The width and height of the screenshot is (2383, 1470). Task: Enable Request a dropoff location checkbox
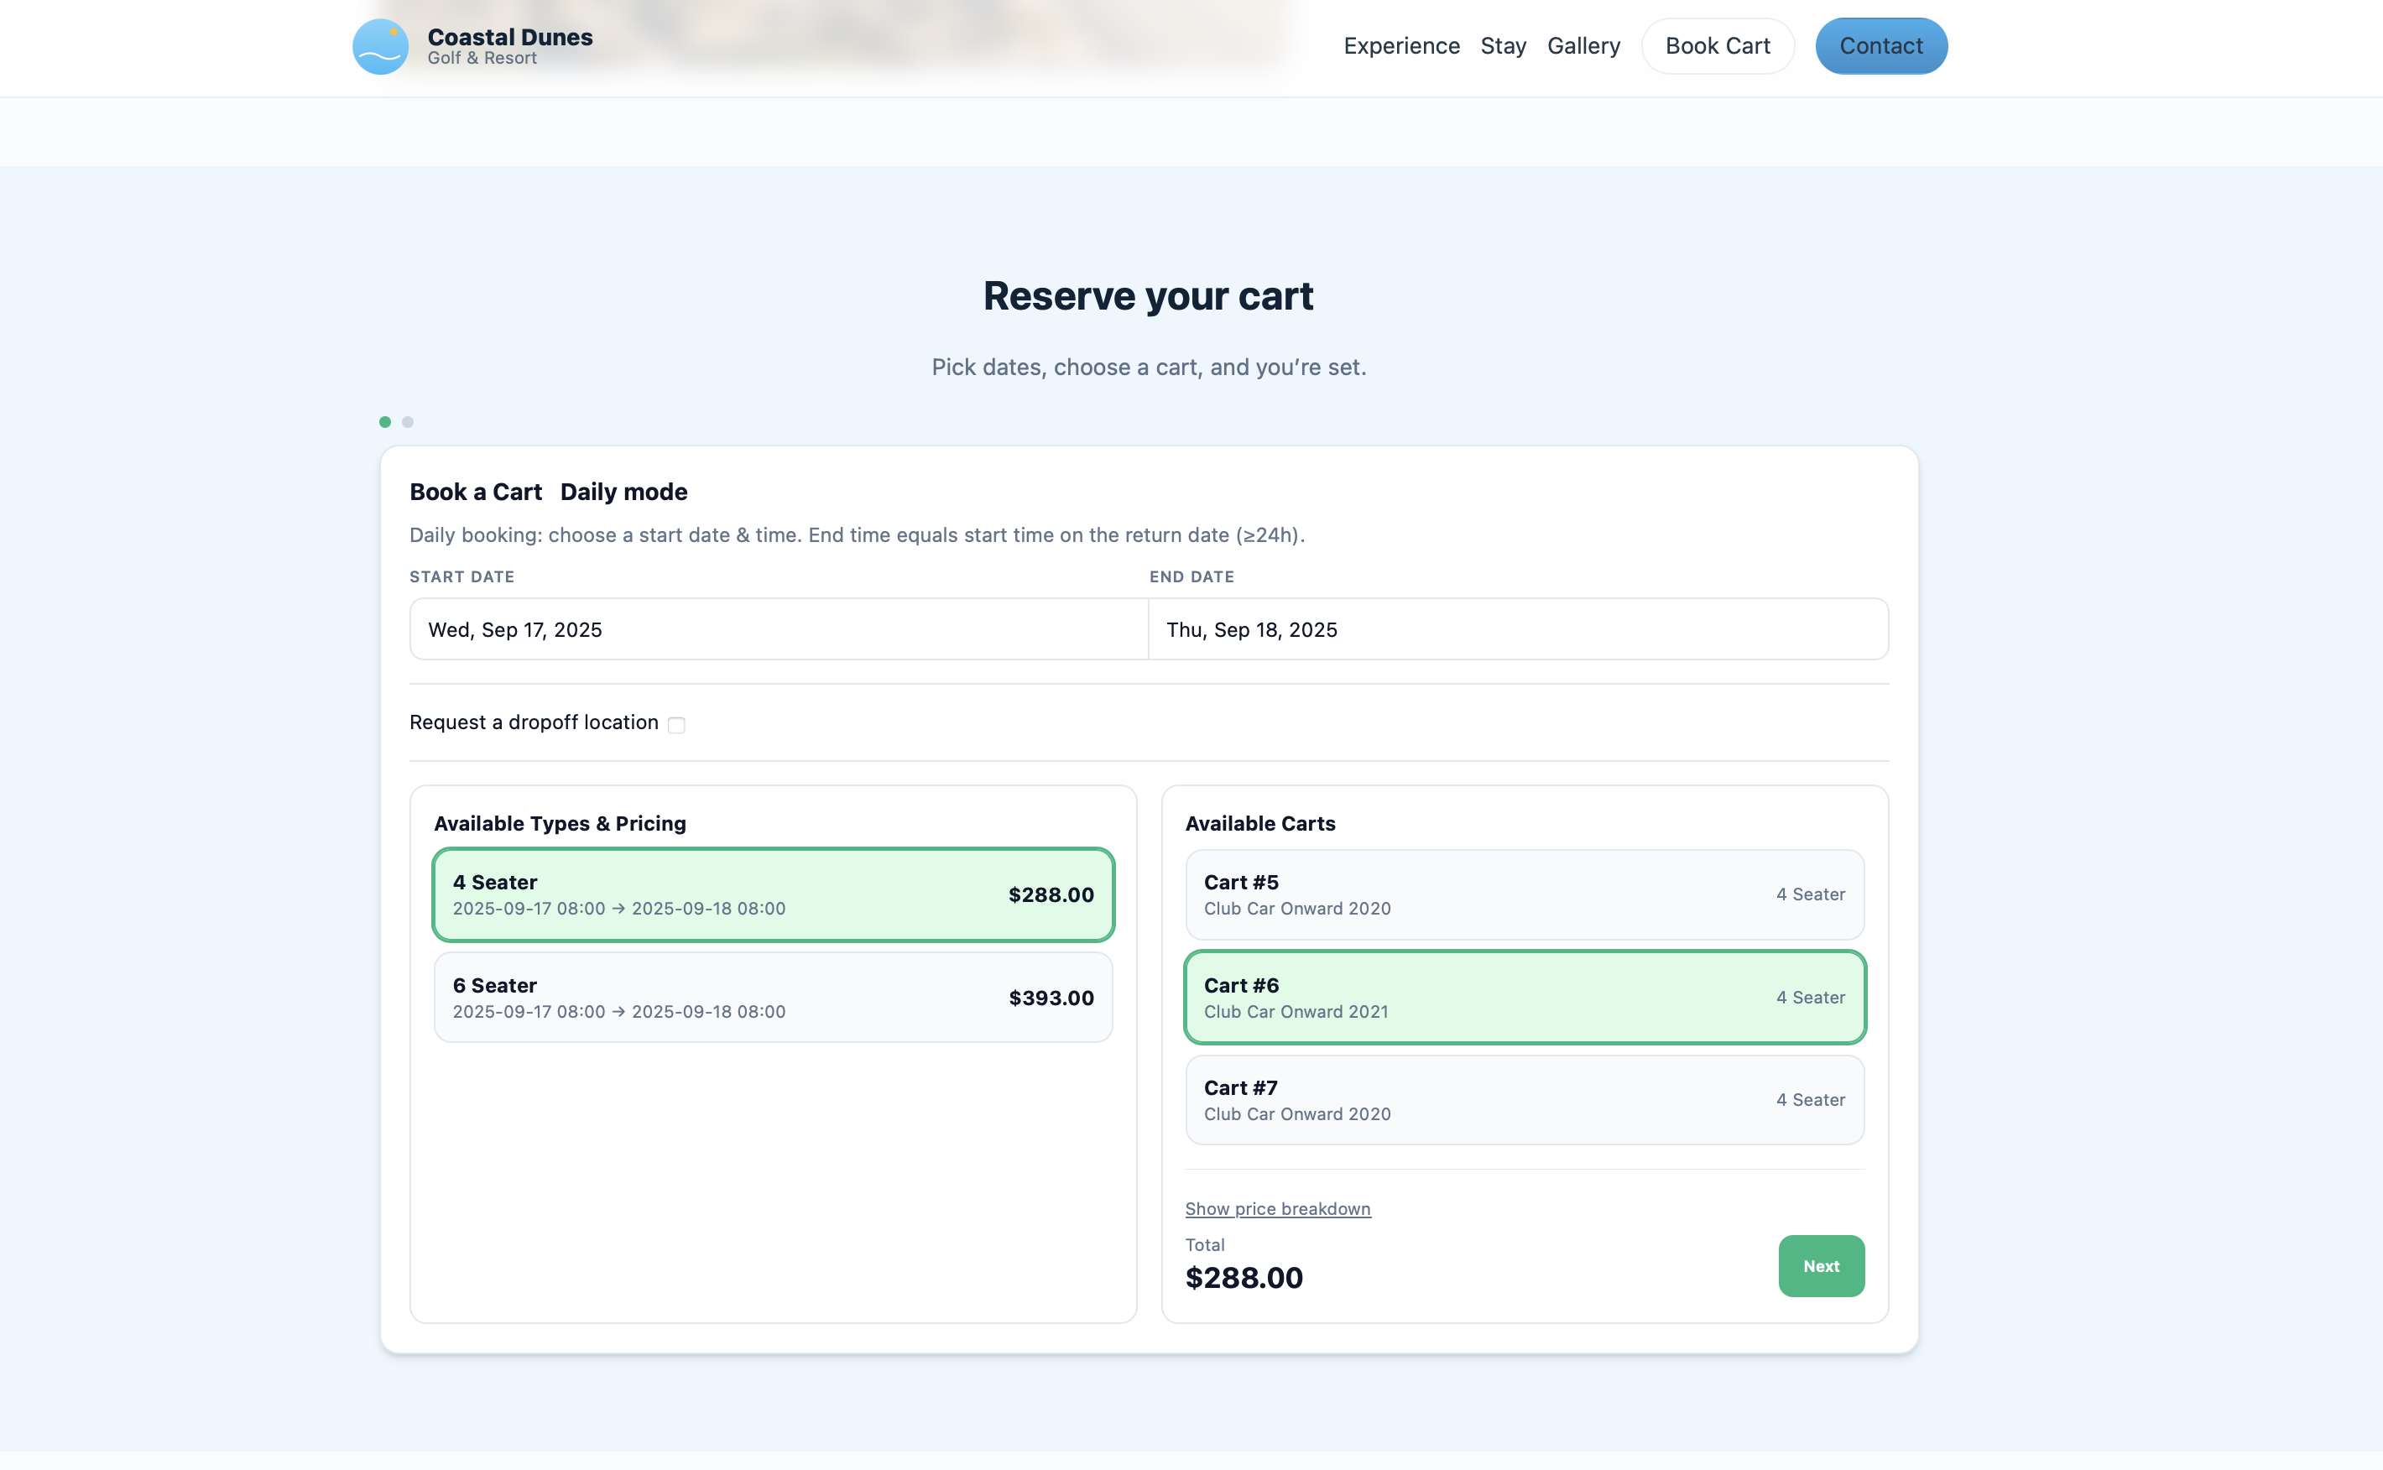click(x=676, y=725)
